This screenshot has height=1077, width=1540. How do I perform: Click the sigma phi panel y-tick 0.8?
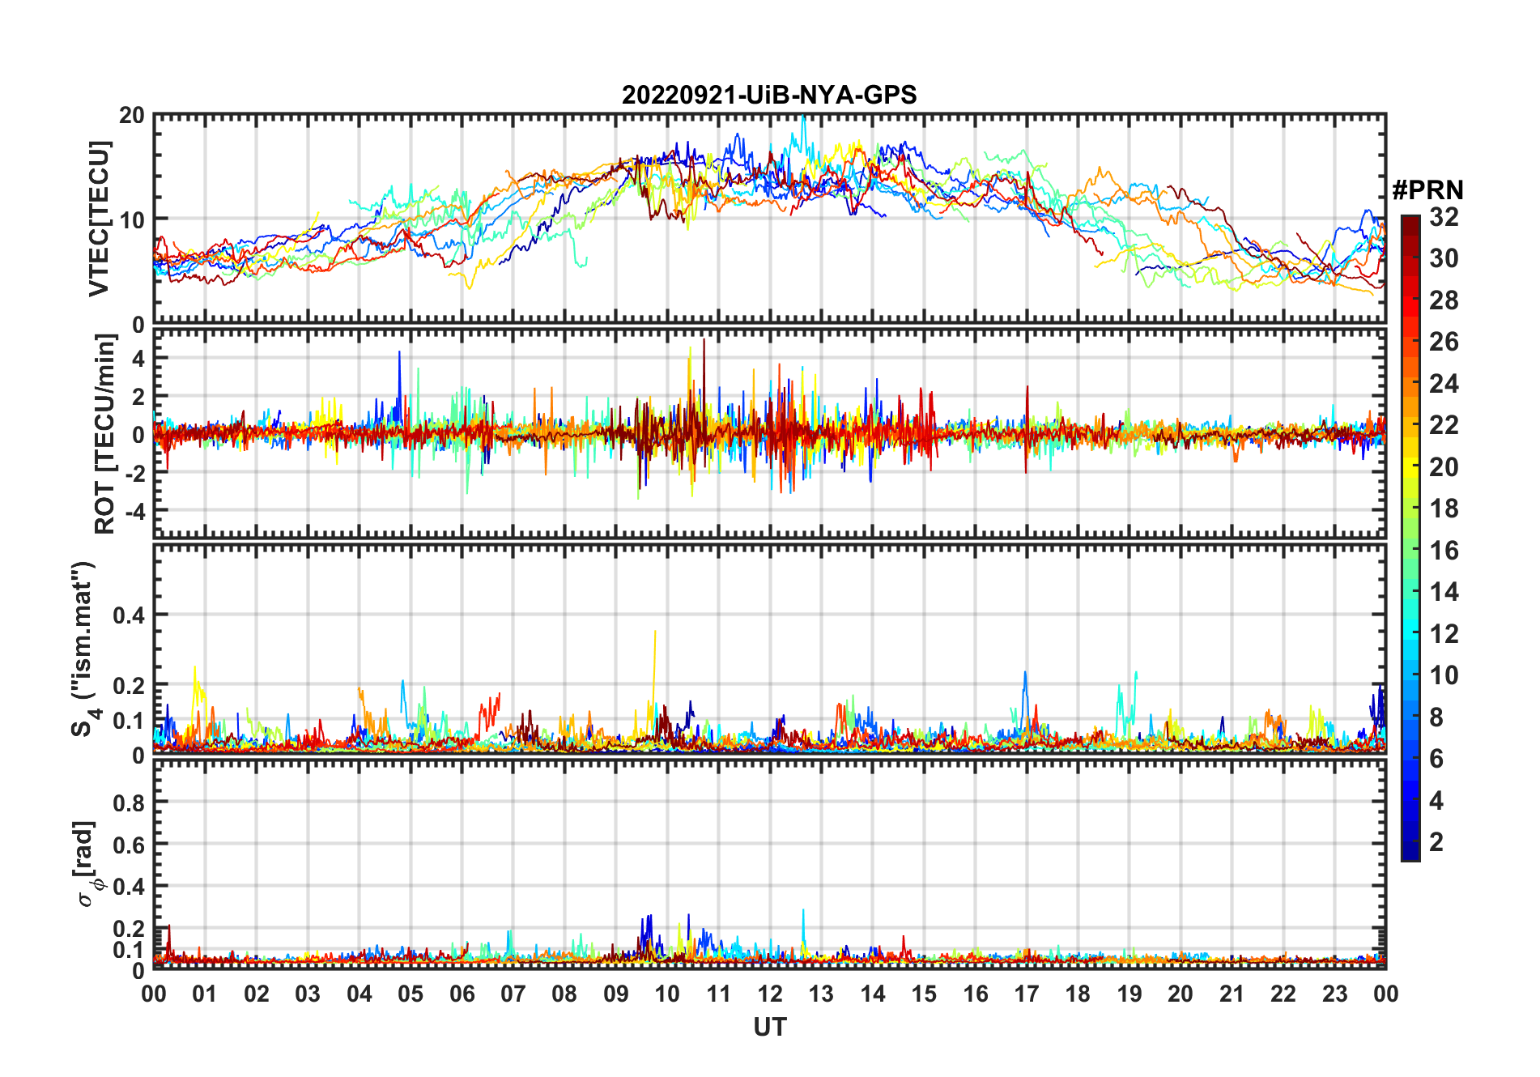pyautogui.click(x=130, y=802)
